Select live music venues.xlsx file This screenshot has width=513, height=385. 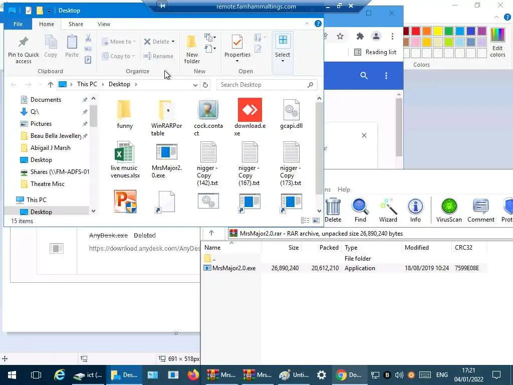point(125,160)
